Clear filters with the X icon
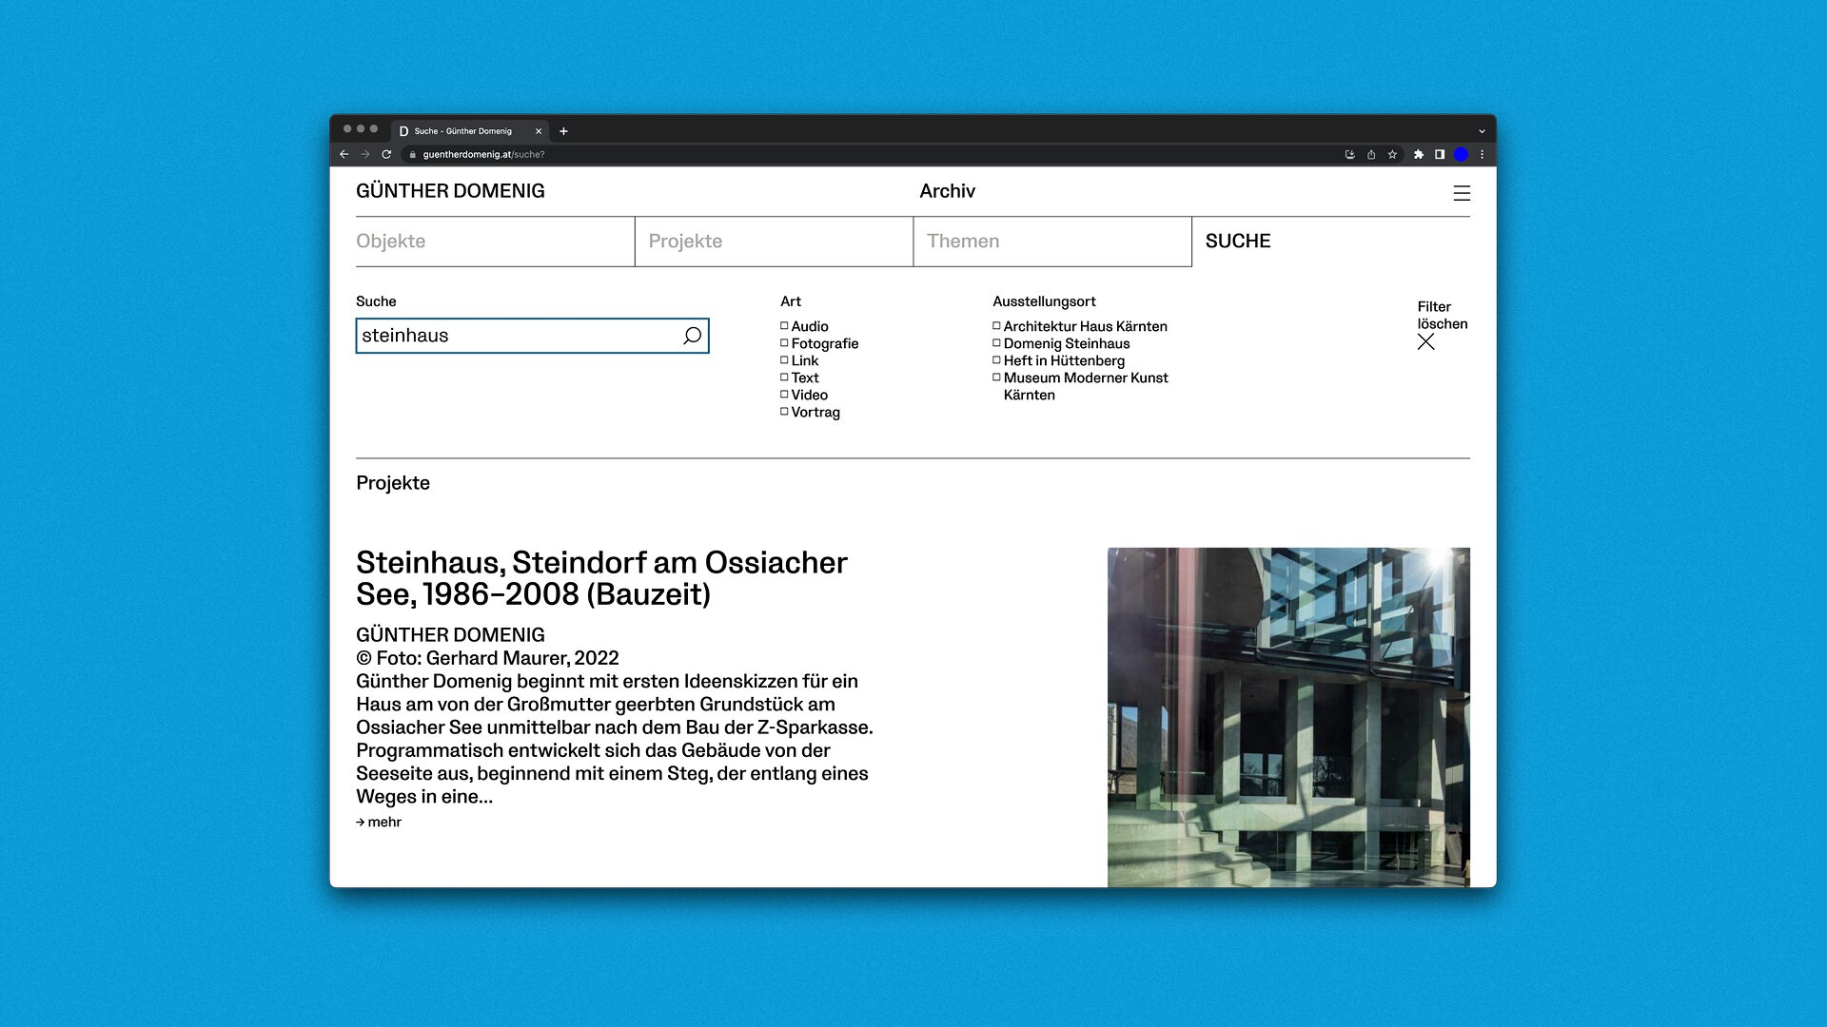Viewport: 1827px width, 1027px height. pyautogui.click(x=1425, y=342)
